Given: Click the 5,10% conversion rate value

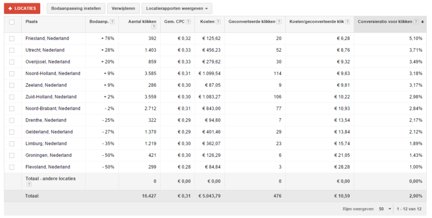Looking at the screenshot, I should (x=416, y=39).
